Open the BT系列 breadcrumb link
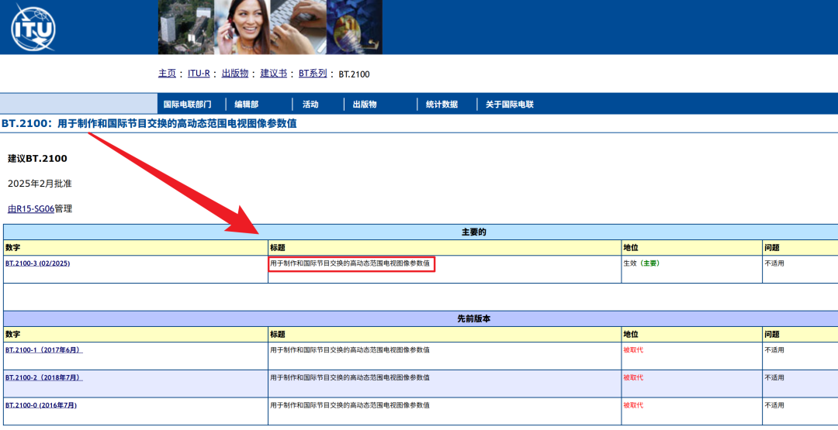This screenshot has width=838, height=430. point(313,74)
